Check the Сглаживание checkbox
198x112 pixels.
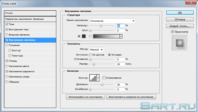click(104, 78)
